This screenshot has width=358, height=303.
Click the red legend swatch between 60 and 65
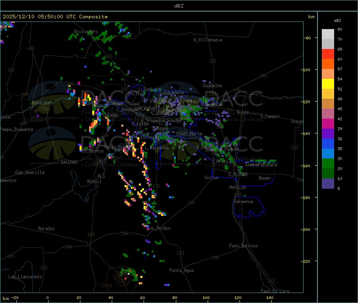tap(328, 54)
